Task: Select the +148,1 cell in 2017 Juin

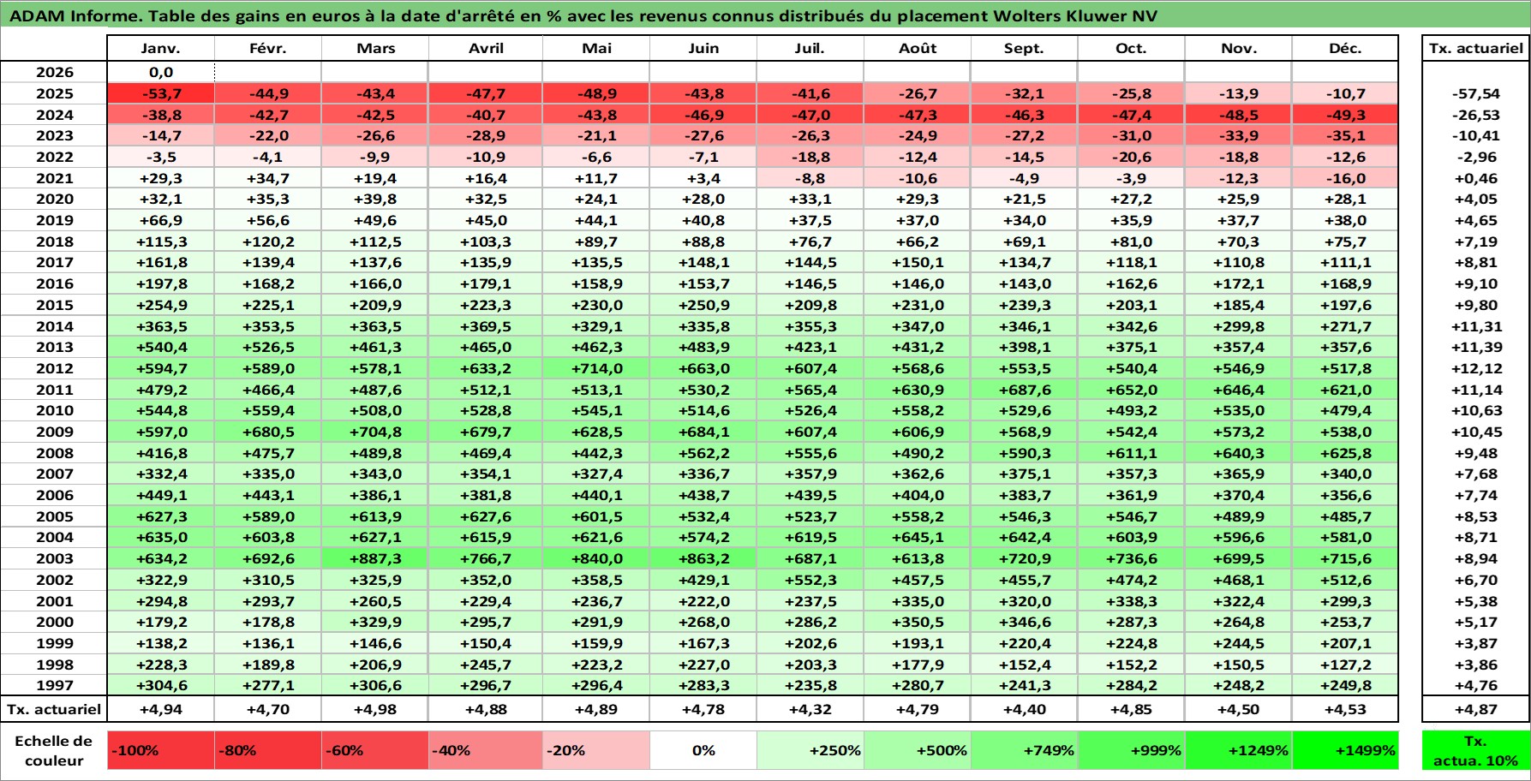Action: (703, 262)
